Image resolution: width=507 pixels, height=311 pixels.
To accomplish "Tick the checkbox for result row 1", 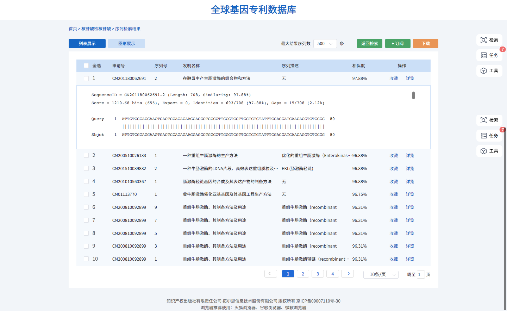I will coord(86,79).
